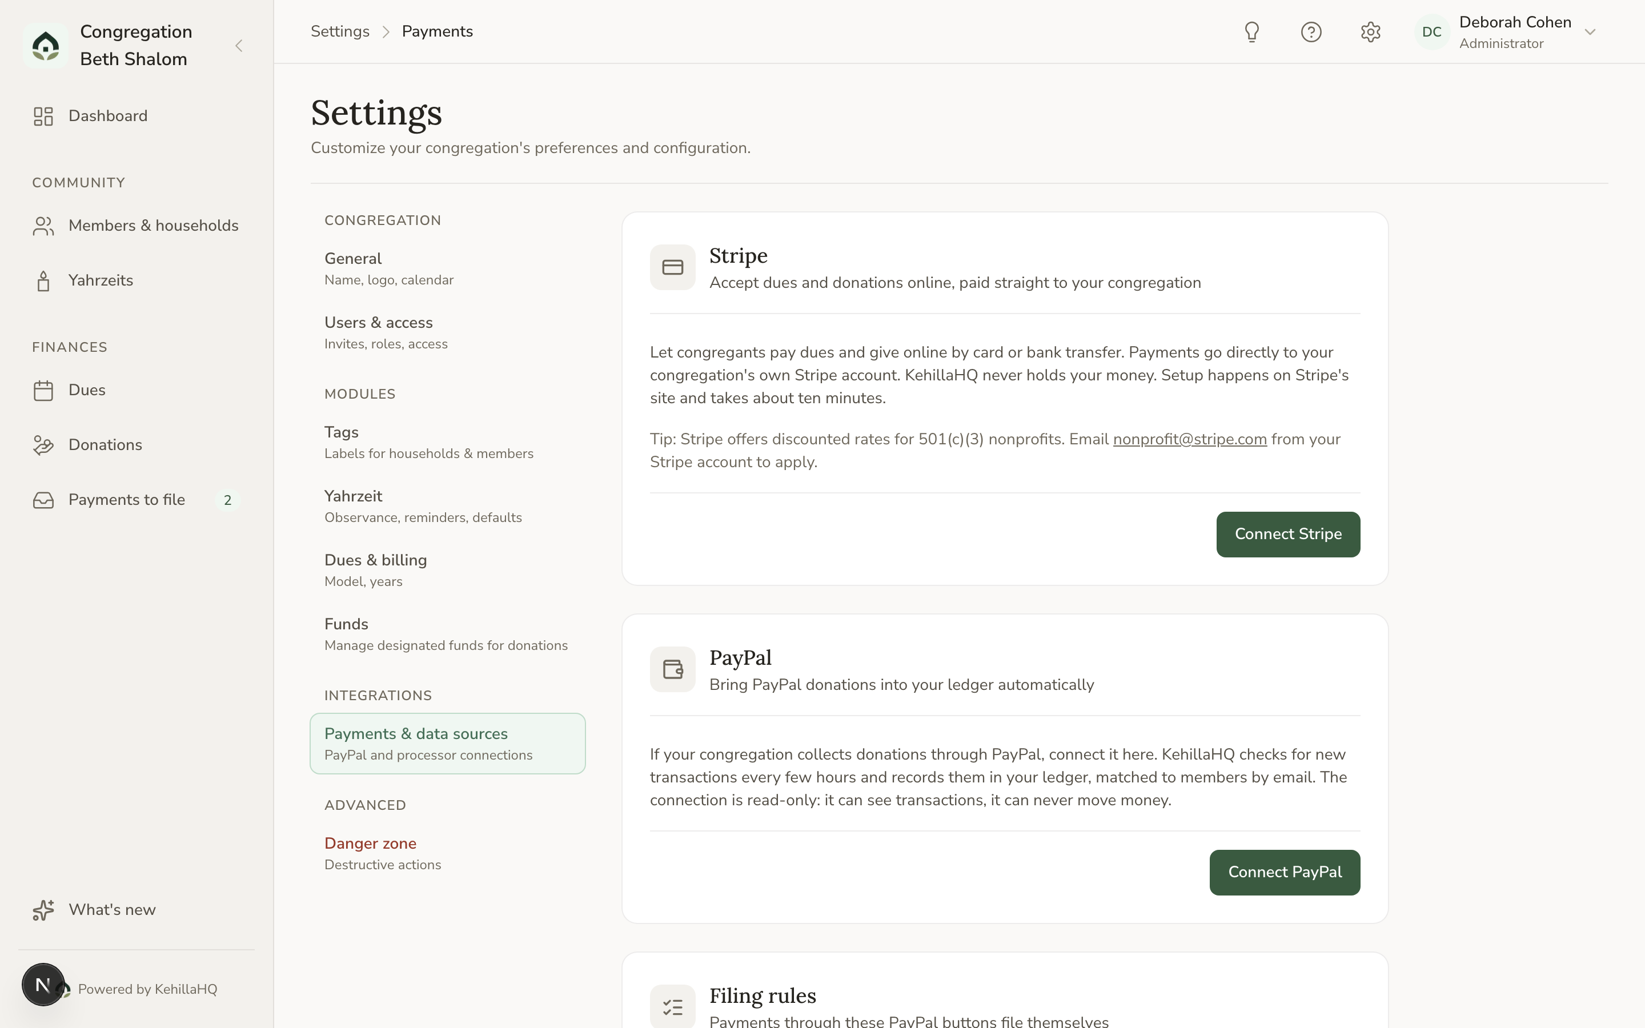Image resolution: width=1645 pixels, height=1028 pixels.
Task: Click the Payments breadcrumb text
Action: click(437, 31)
